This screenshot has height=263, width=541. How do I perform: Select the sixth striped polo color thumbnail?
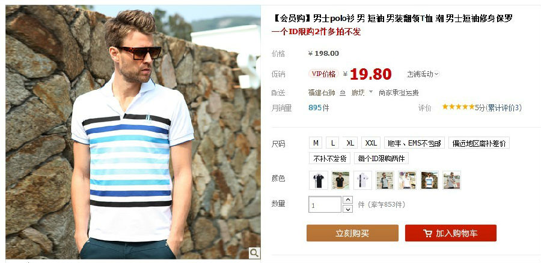click(429, 180)
